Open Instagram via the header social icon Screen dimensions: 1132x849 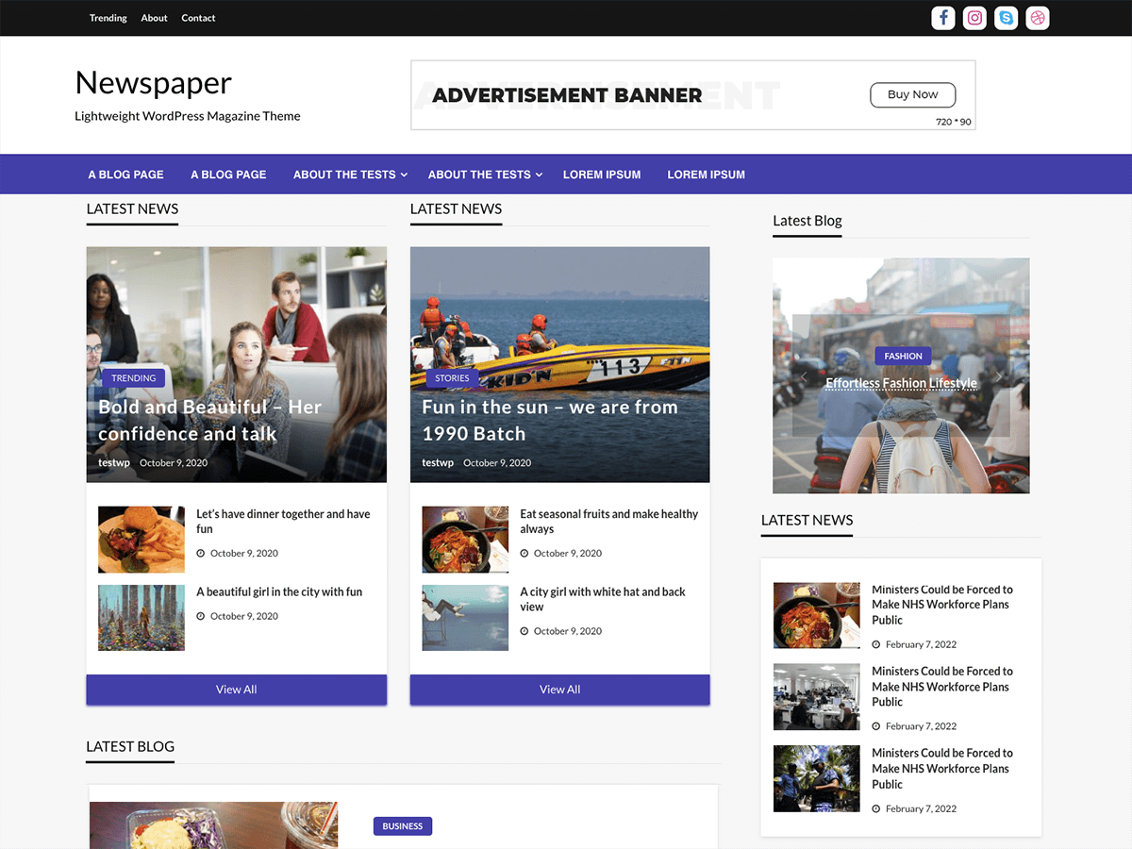pos(974,18)
